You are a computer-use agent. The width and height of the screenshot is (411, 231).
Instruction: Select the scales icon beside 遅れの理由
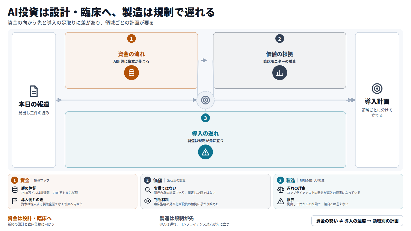(281, 190)
